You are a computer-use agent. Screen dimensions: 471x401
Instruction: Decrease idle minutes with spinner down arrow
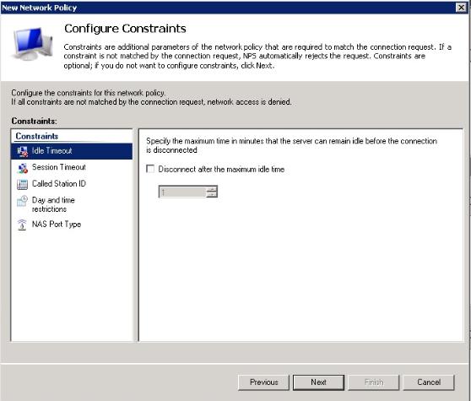click(212, 194)
